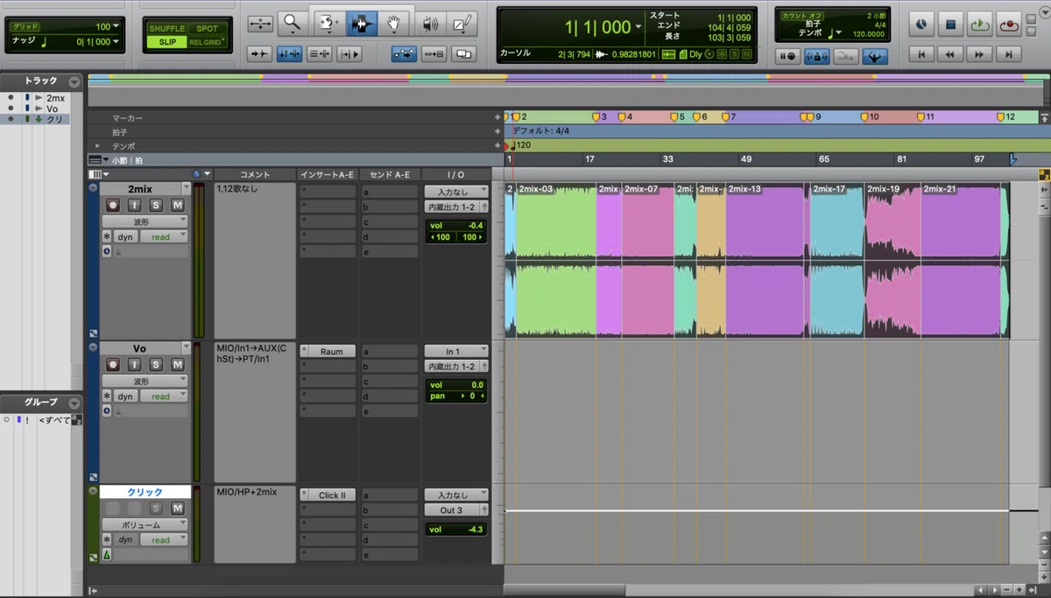Return to zero with transport button

click(921, 54)
